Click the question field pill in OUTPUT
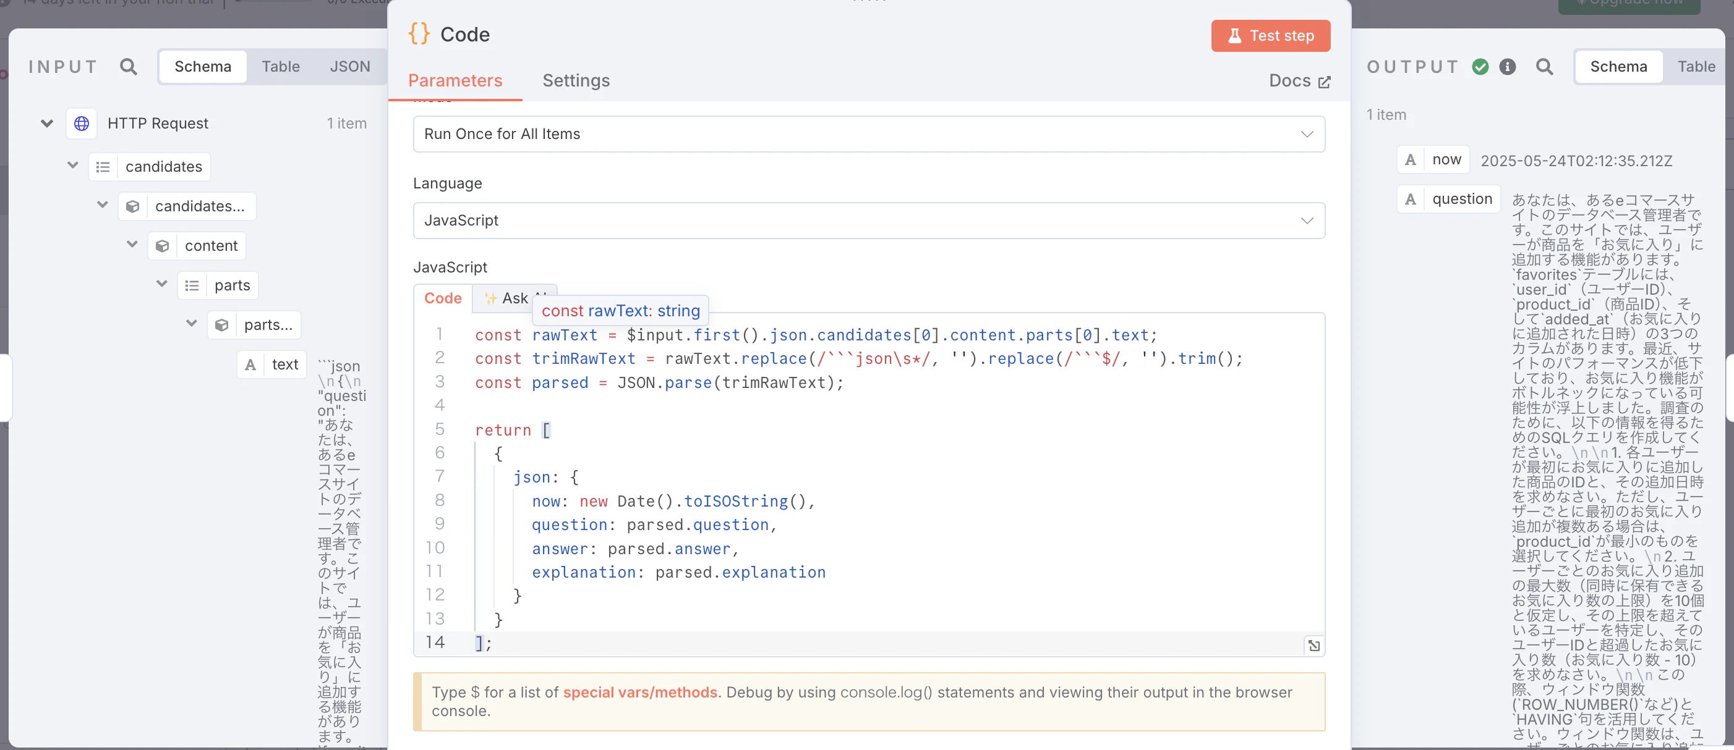The width and height of the screenshot is (1734, 750). click(x=1448, y=199)
